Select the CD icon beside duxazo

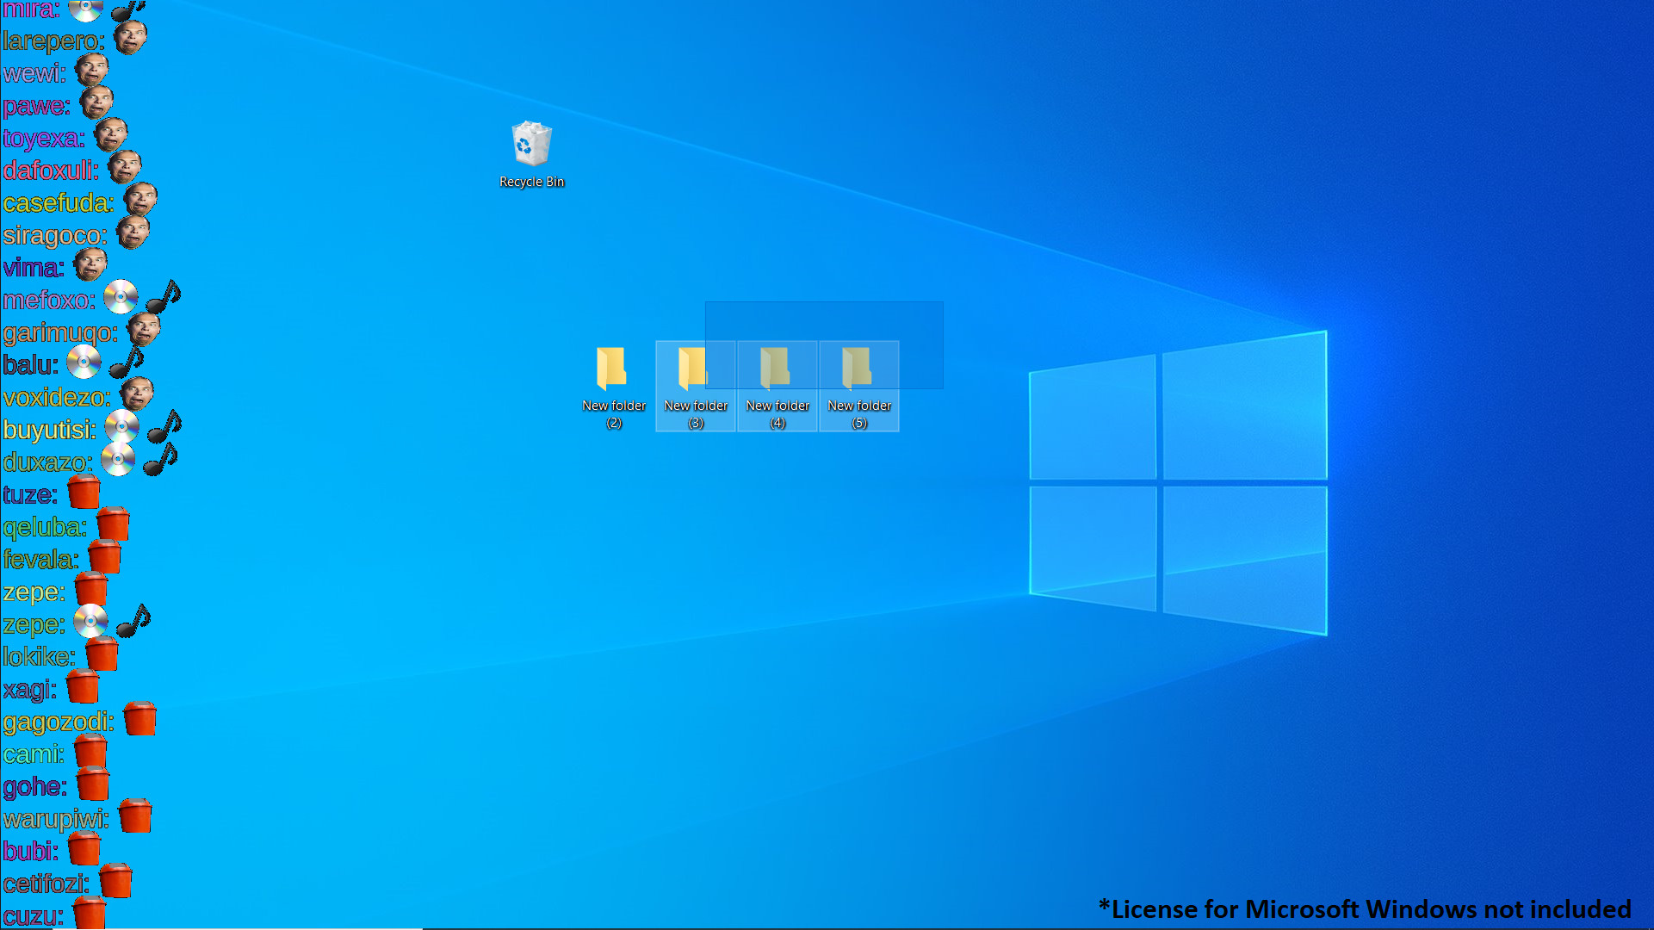pos(116,460)
